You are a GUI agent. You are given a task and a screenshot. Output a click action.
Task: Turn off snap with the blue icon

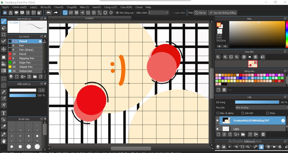pos(65,13)
